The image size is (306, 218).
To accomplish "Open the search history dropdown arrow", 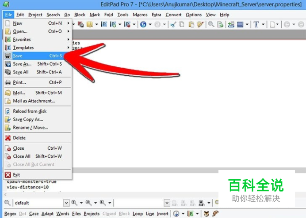I will (183, 214).
